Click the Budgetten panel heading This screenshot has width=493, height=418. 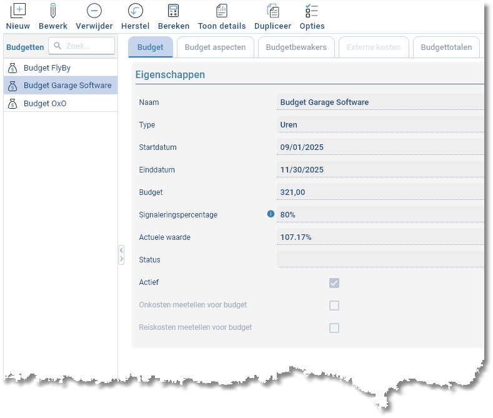tap(25, 47)
